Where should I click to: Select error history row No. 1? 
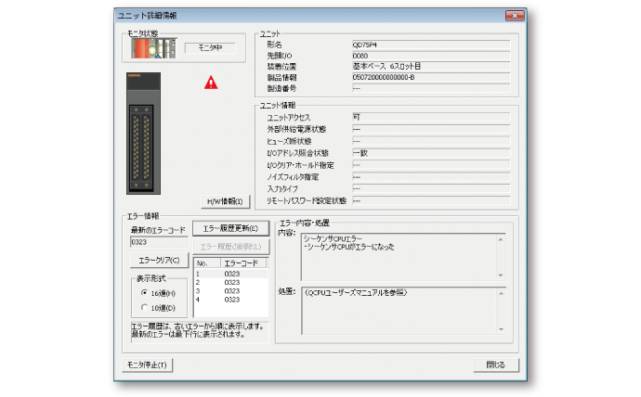coord(230,275)
